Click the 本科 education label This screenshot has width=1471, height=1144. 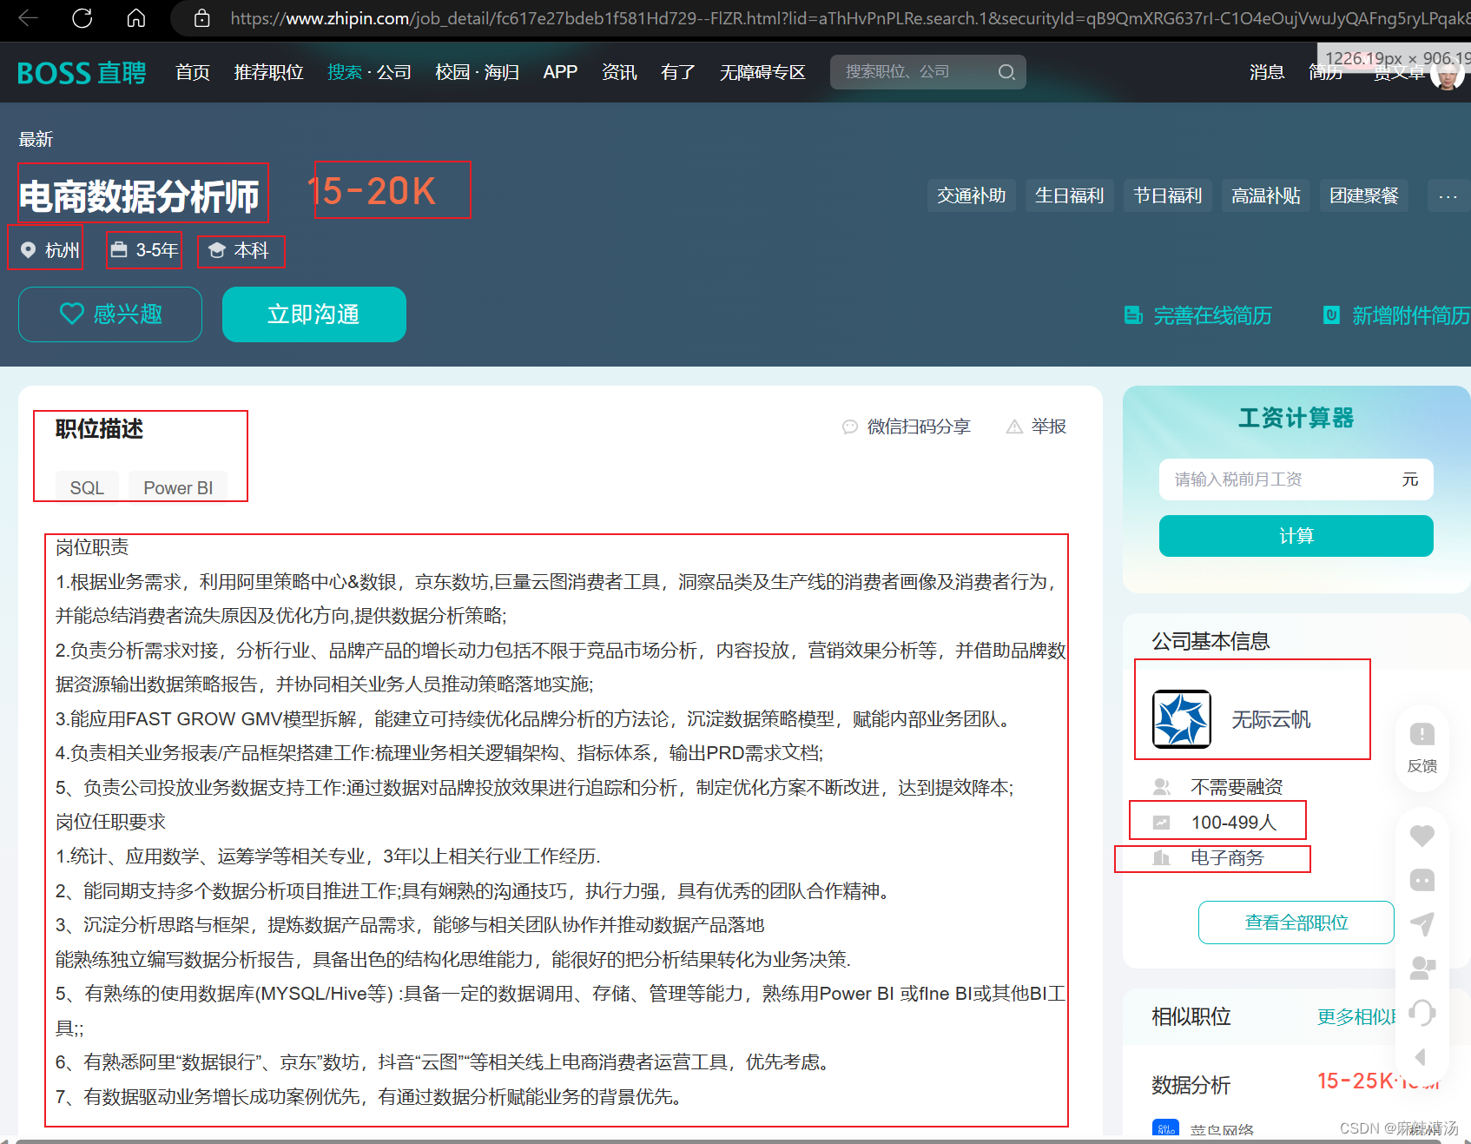(251, 250)
